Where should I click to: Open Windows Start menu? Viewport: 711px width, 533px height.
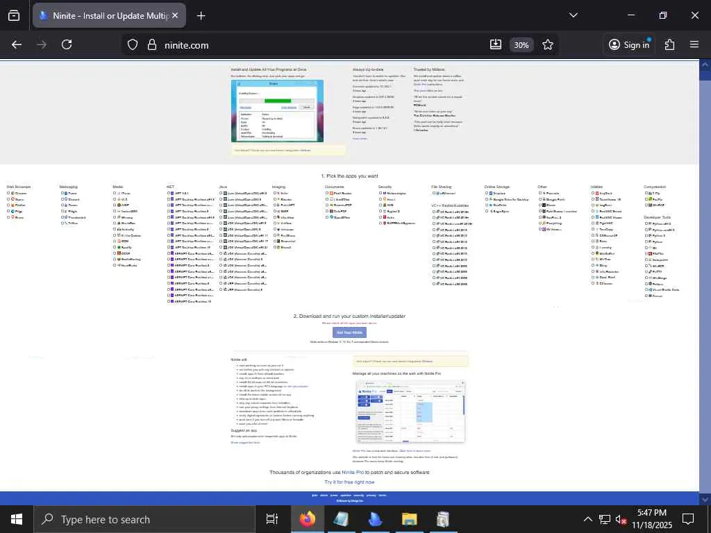[17, 519]
